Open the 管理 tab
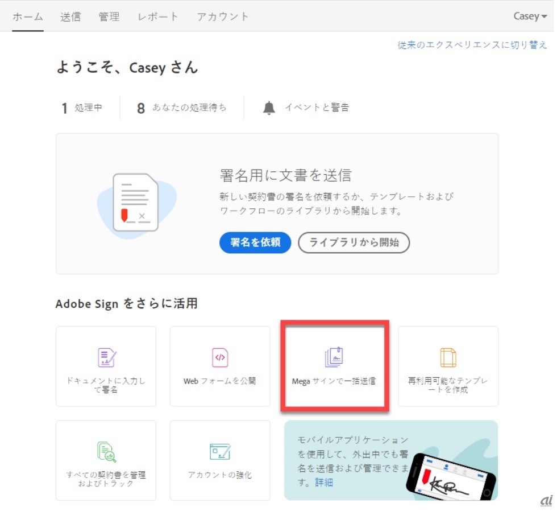Screen dimensions: 557x511 [109, 17]
